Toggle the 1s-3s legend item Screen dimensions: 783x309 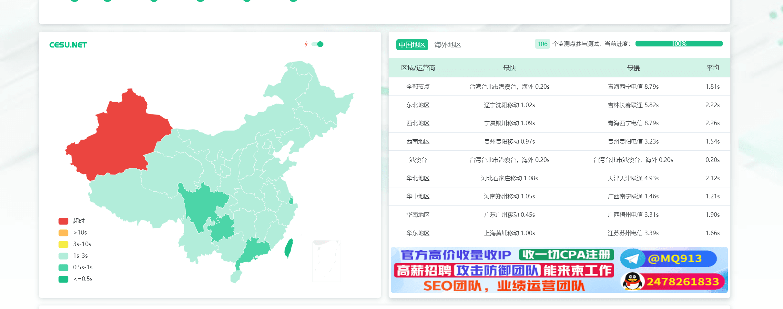click(x=73, y=256)
